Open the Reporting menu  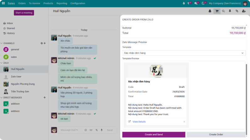62,3
